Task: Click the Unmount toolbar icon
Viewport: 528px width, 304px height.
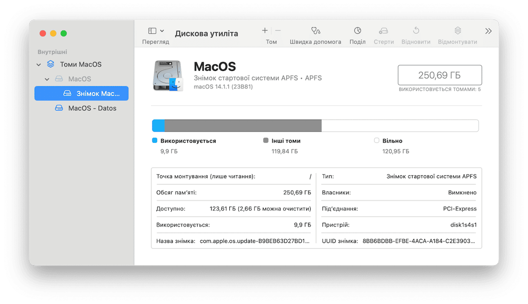Action: click(457, 31)
